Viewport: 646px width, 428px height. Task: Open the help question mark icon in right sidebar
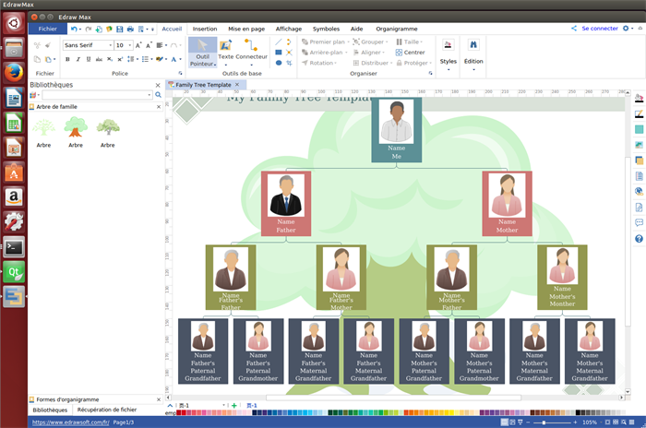[x=639, y=239]
